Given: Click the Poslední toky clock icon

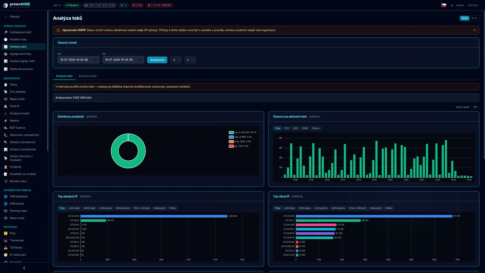Looking at the screenshot, I should pyautogui.click(x=5, y=39).
